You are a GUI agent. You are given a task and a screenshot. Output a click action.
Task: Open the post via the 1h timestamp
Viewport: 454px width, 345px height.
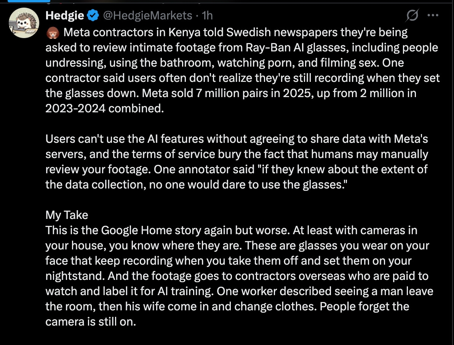[207, 16]
